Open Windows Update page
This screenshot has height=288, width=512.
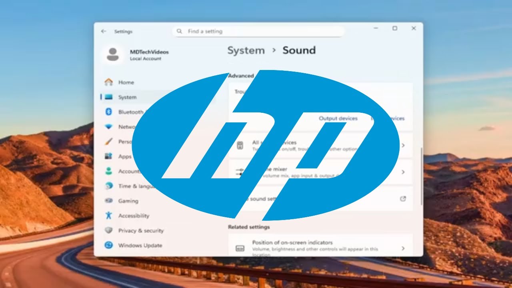pyautogui.click(x=140, y=245)
